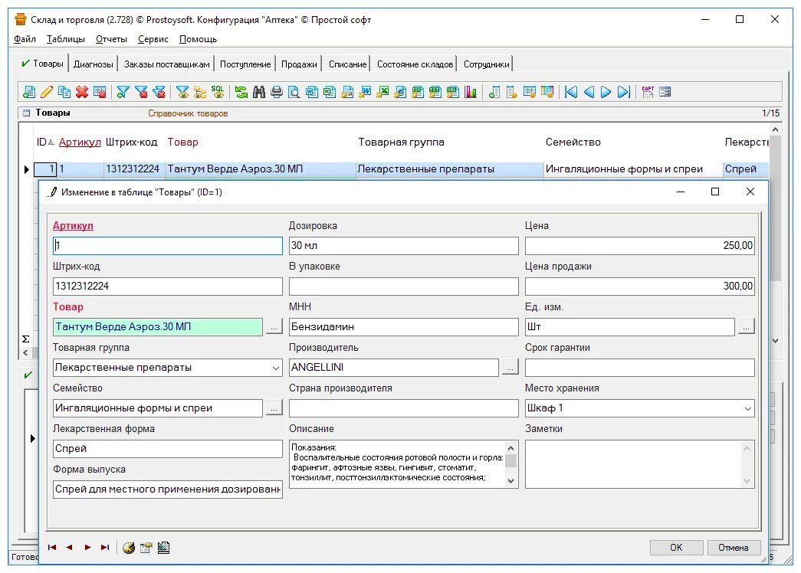801x573 pixels.
Task: Open the Помощь menu
Action: [199, 39]
